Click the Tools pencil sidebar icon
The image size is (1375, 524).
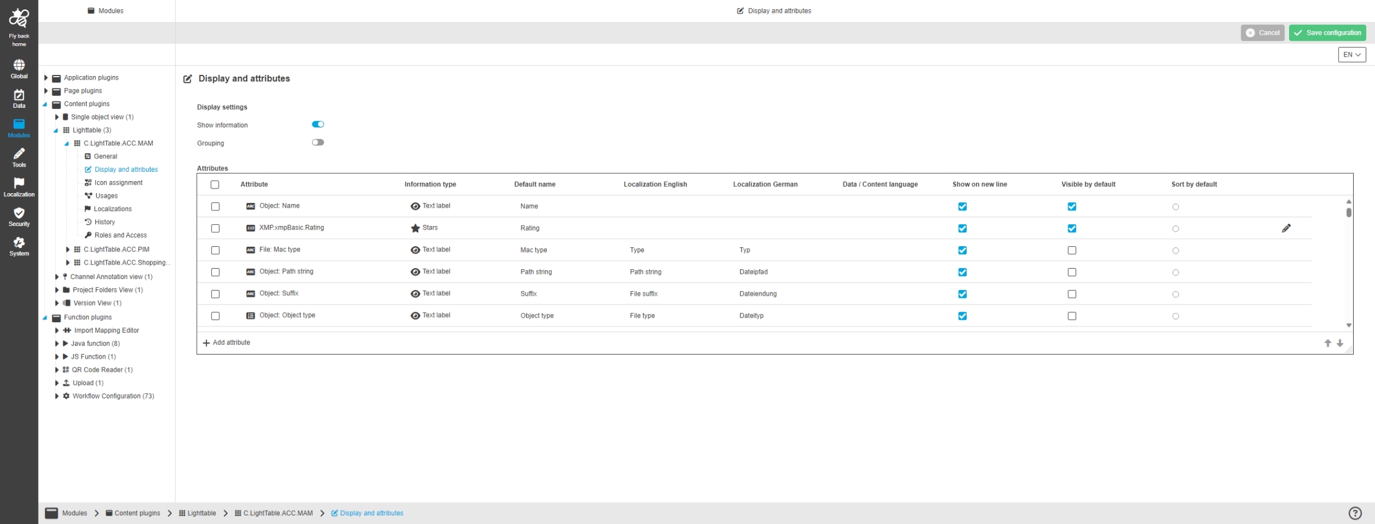(x=19, y=157)
